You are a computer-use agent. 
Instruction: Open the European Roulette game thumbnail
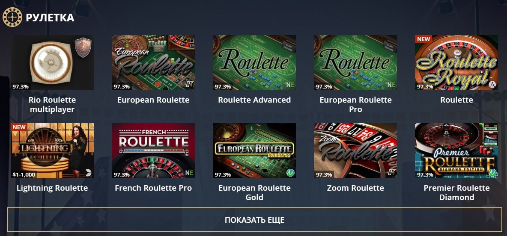click(x=153, y=62)
